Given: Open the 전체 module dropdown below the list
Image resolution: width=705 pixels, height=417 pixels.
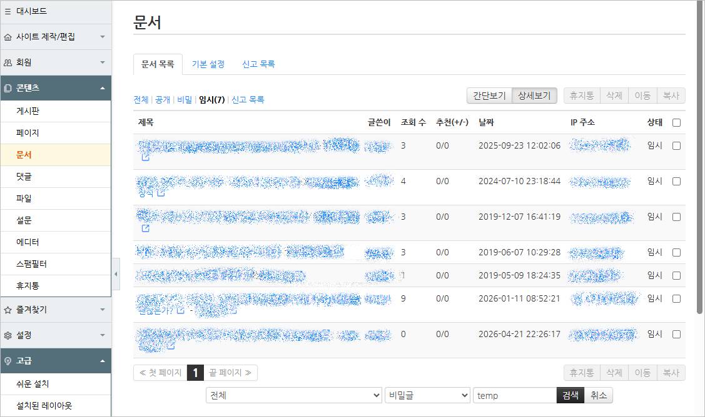Looking at the screenshot, I should [293, 395].
